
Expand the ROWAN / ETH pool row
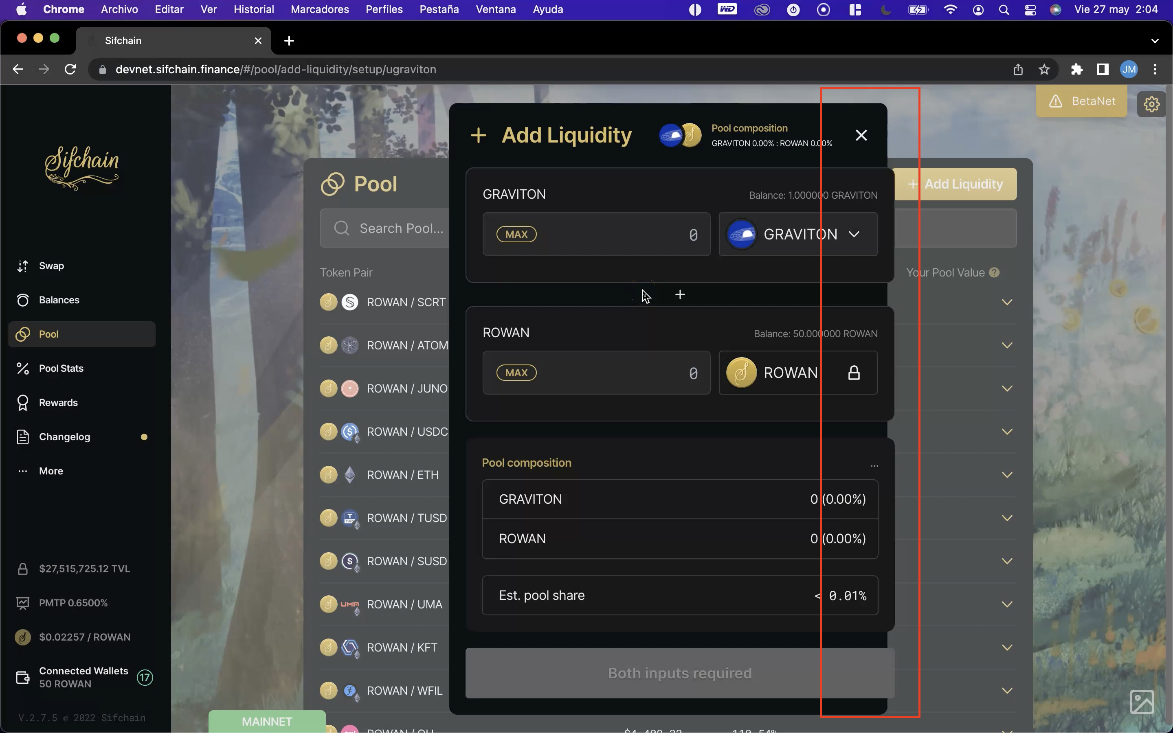click(1007, 475)
